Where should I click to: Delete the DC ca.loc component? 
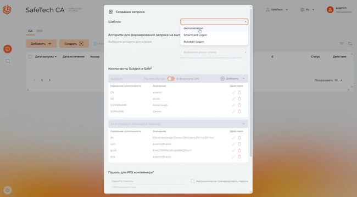239,99
